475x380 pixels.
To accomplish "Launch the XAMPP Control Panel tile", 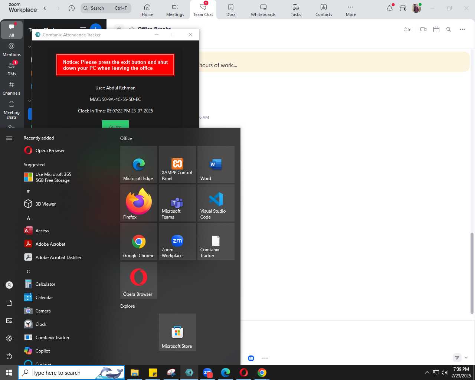I will pos(177,164).
